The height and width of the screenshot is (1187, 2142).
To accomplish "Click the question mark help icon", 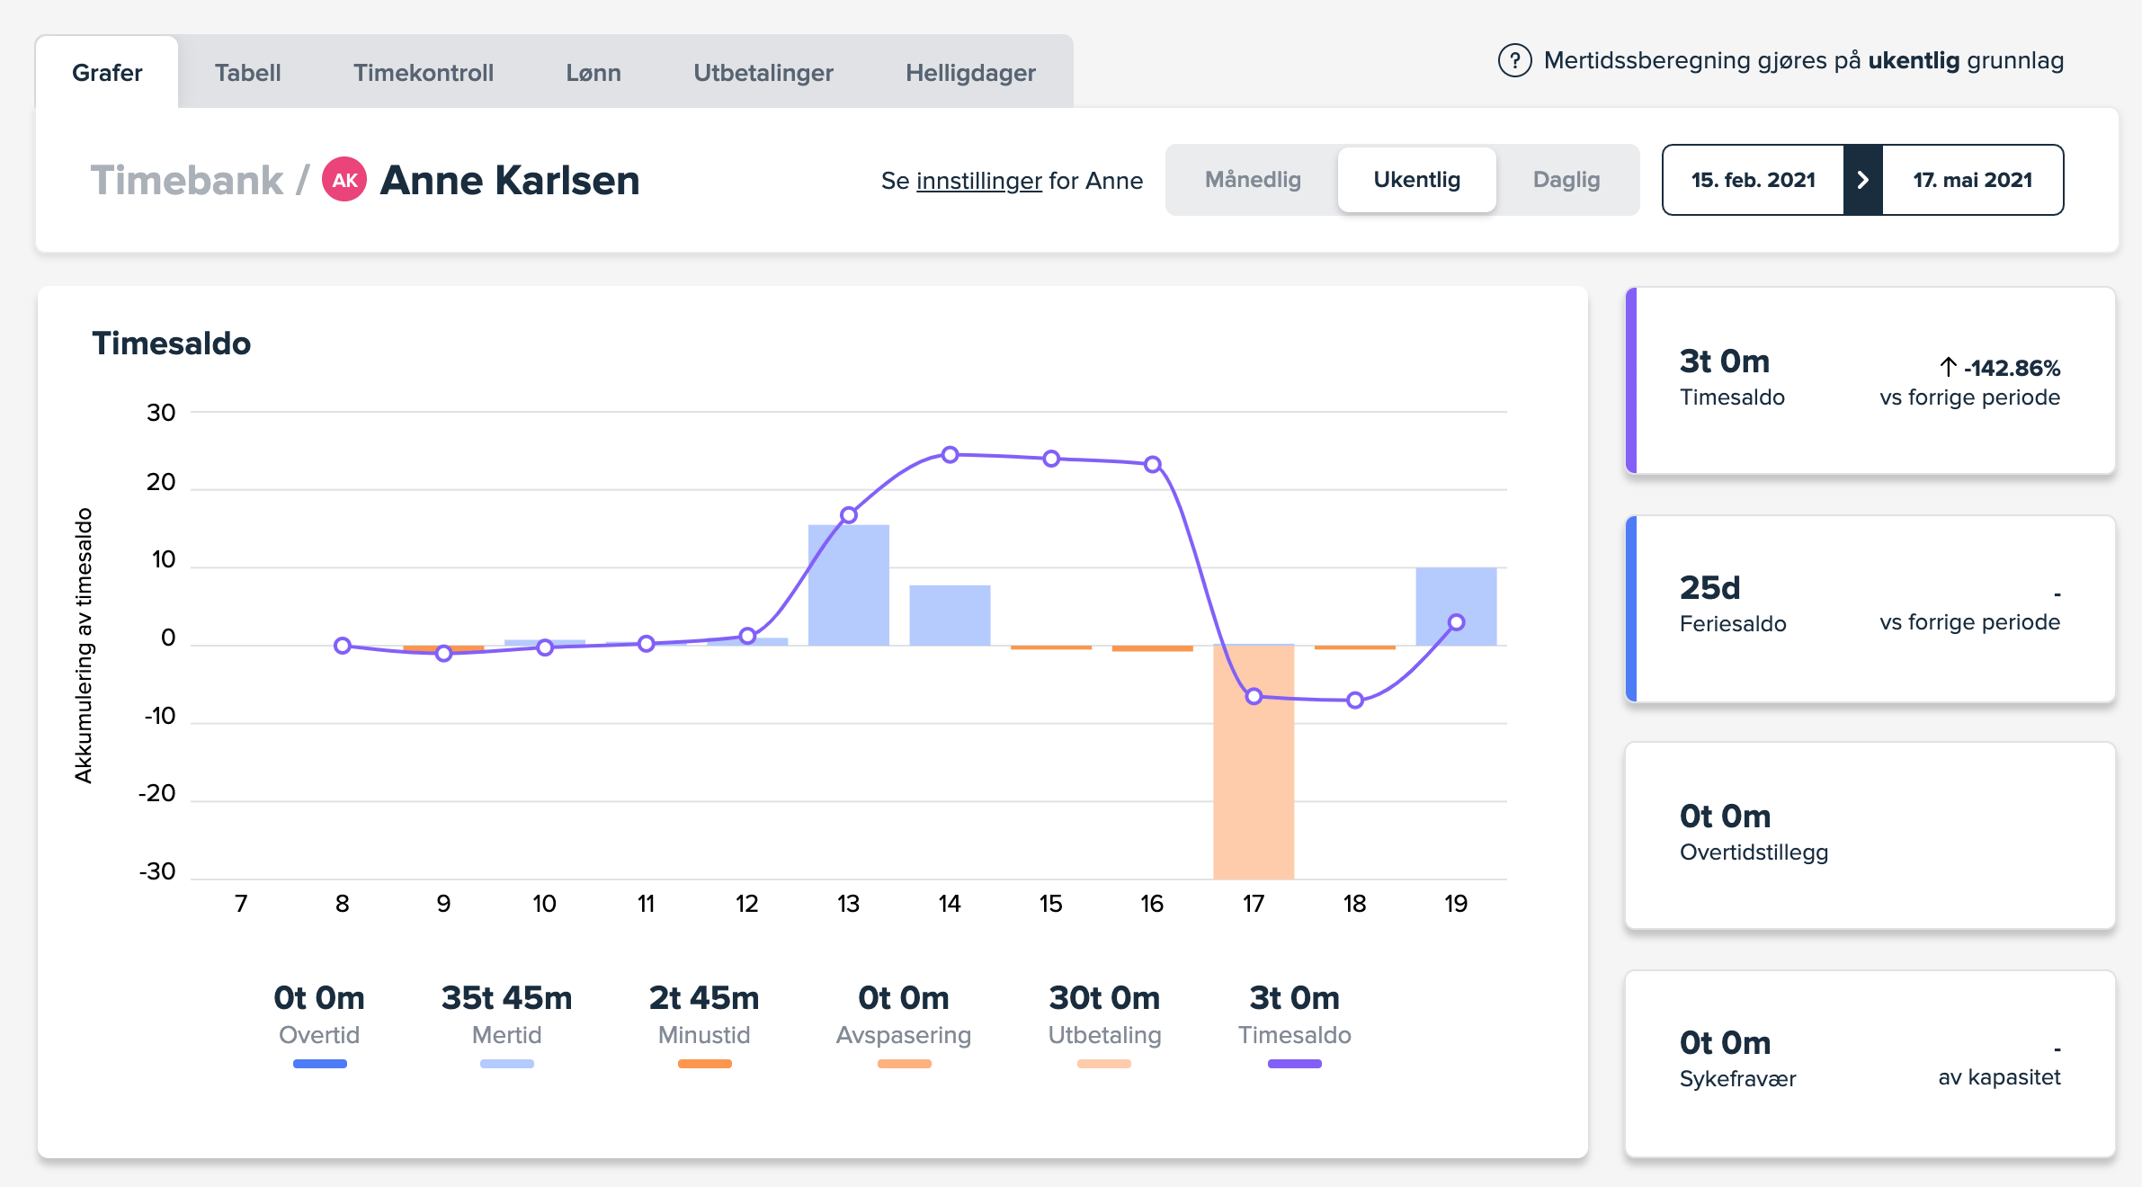I will pos(1514,61).
